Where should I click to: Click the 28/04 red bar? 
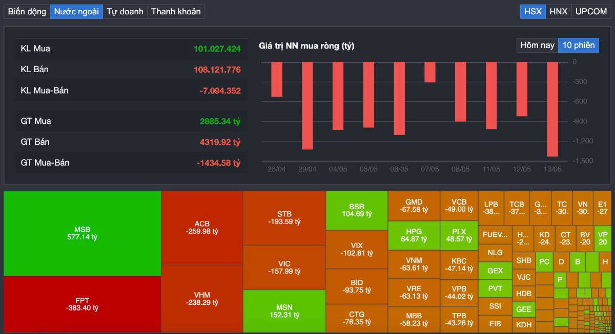(x=277, y=79)
